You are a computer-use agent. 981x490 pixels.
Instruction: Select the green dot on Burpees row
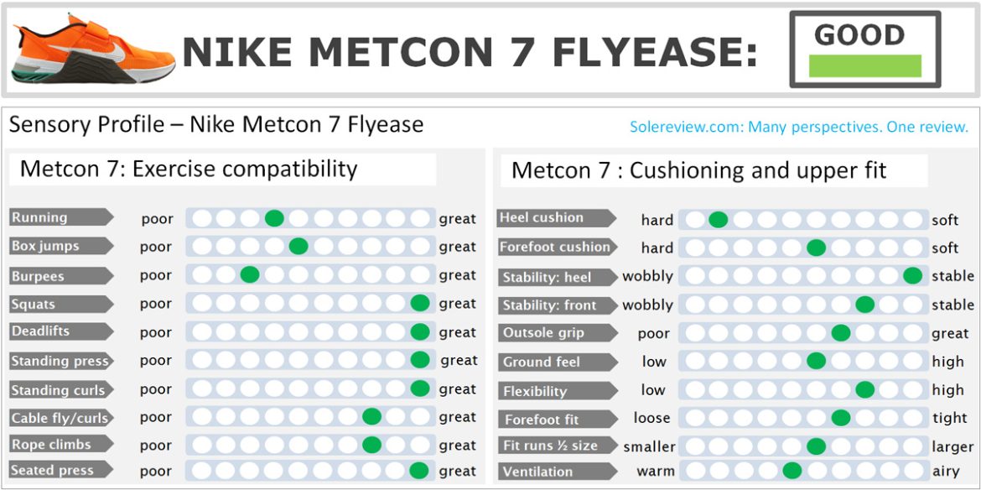coord(249,275)
